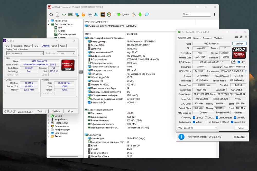Open GPU-Z hamburger menu
Screen dimensions: 257x171
tap(246, 37)
